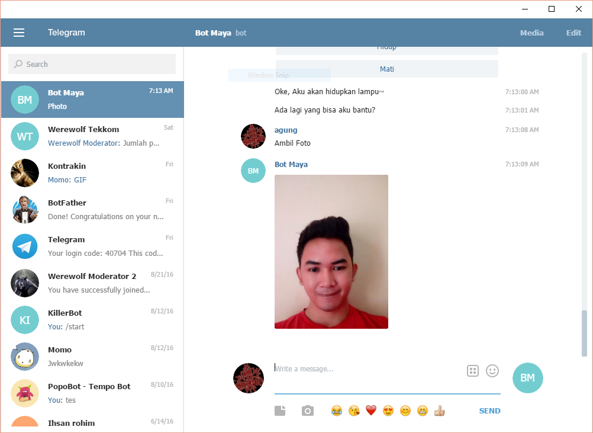Click 'Ada lagi yang bisa aku bantu?' message
The width and height of the screenshot is (593, 433).
[325, 110]
